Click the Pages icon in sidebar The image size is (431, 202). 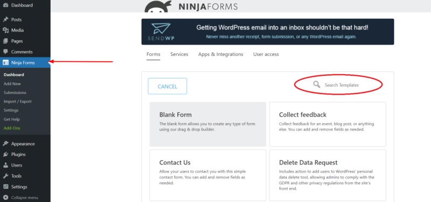(5, 41)
